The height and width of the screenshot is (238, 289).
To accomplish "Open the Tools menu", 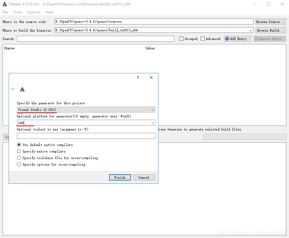I will pyautogui.click(x=17, y=12).
